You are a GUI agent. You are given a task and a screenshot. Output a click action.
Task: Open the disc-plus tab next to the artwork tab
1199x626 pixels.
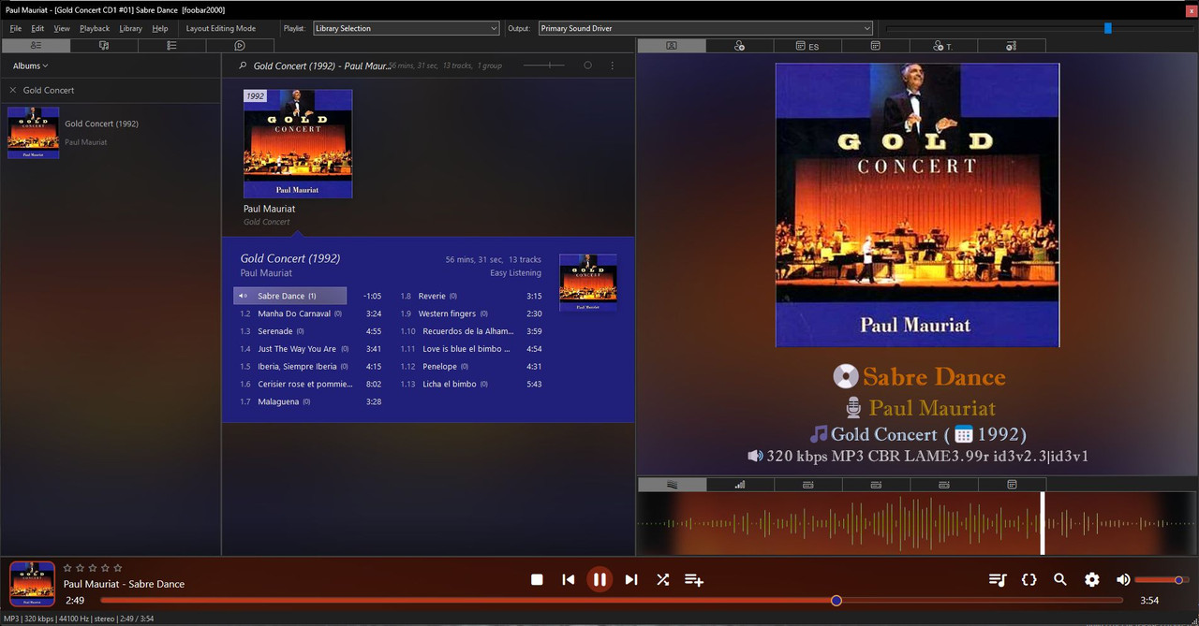point(740,46)
